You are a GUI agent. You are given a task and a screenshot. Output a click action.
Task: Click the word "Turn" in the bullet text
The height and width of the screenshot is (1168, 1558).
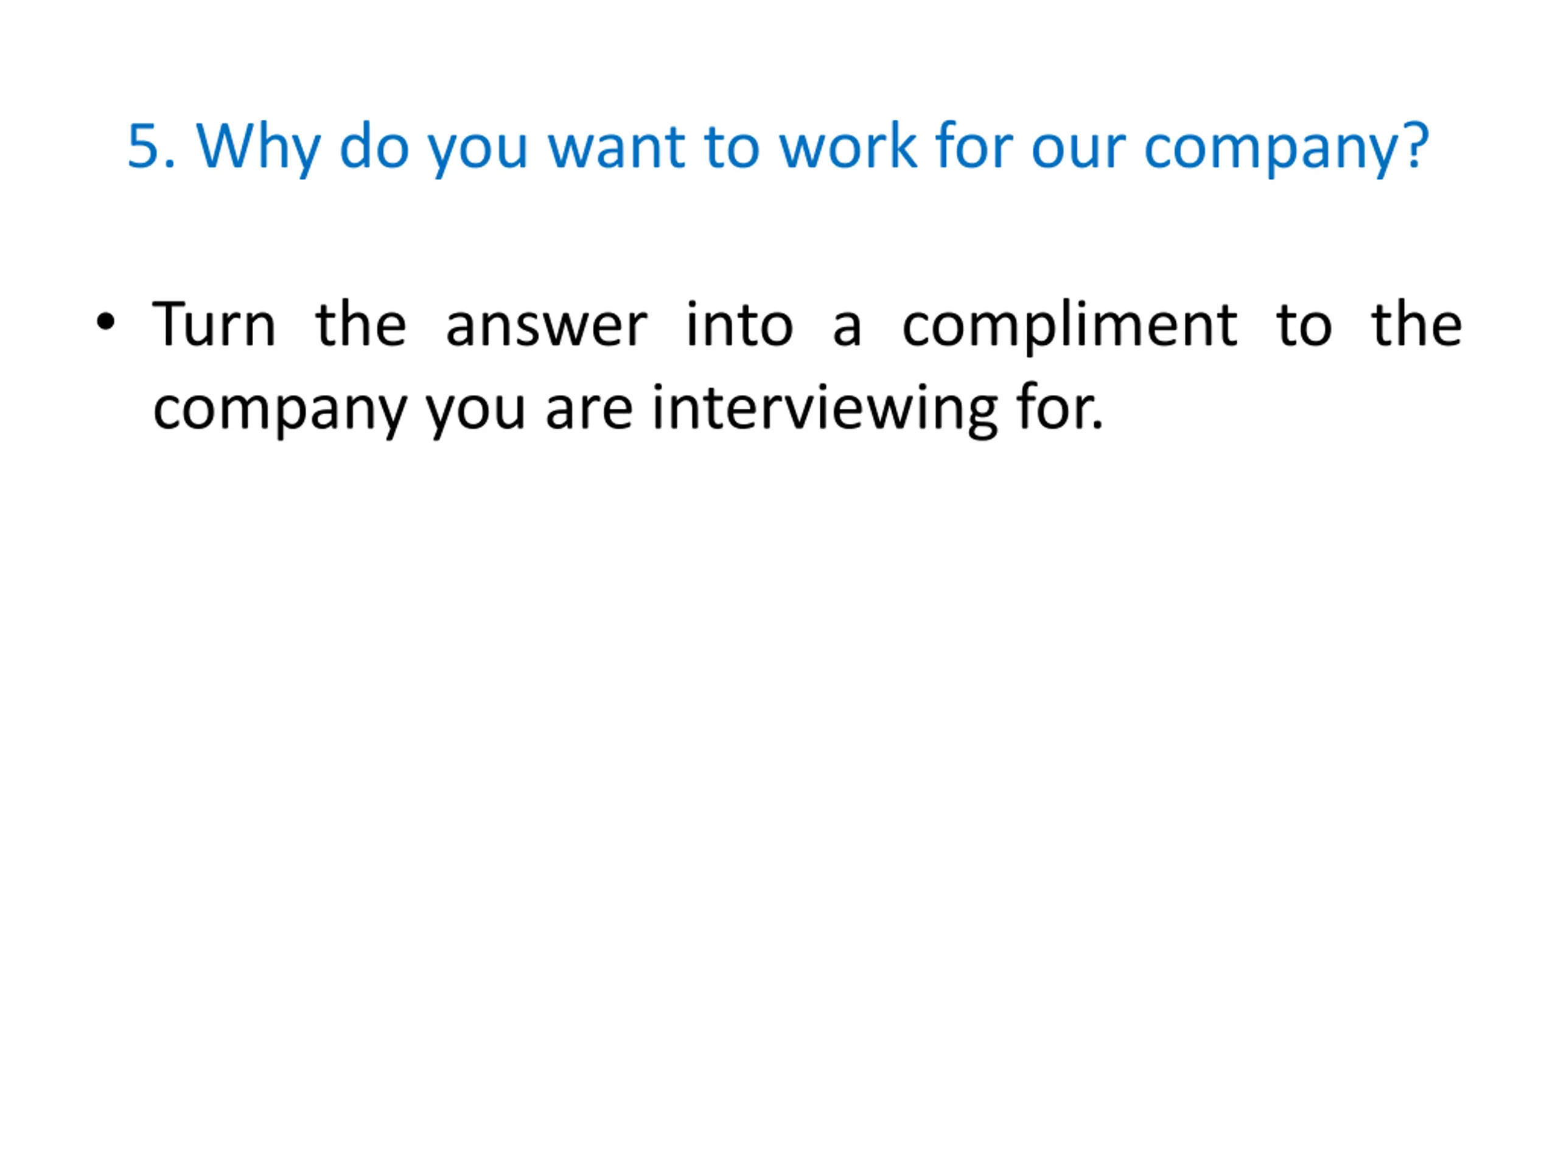point(214,325)
